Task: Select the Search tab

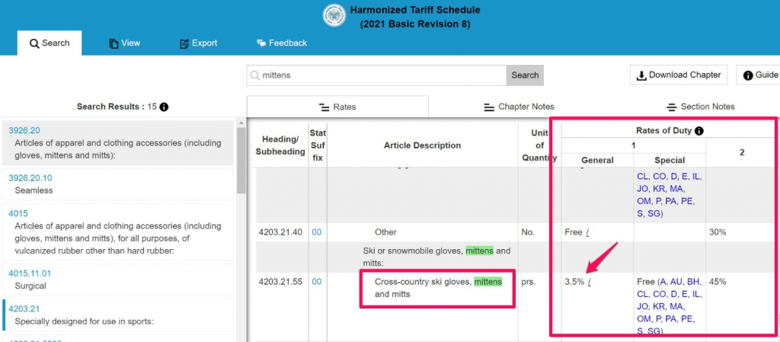Action: [50, 43]
